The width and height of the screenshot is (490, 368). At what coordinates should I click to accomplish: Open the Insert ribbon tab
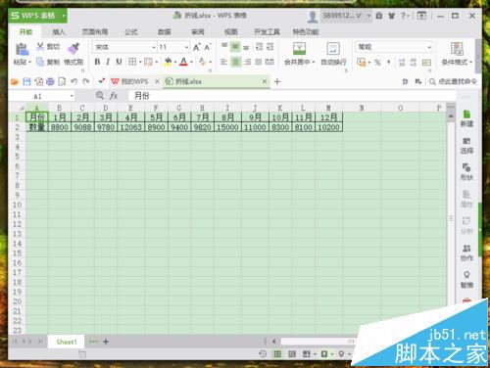click(59, 31)
